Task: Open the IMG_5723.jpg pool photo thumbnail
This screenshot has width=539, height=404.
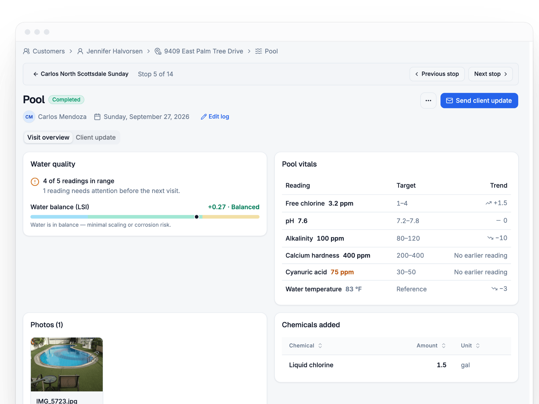Action: click(x=67, y=364)
